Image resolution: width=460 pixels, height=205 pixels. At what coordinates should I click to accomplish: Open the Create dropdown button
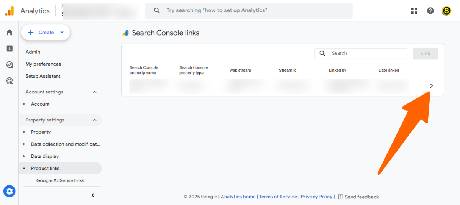coord(46,33)
